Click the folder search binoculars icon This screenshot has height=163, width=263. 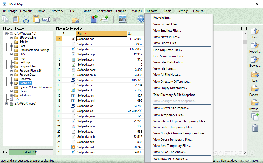click(x=75, y=20)
